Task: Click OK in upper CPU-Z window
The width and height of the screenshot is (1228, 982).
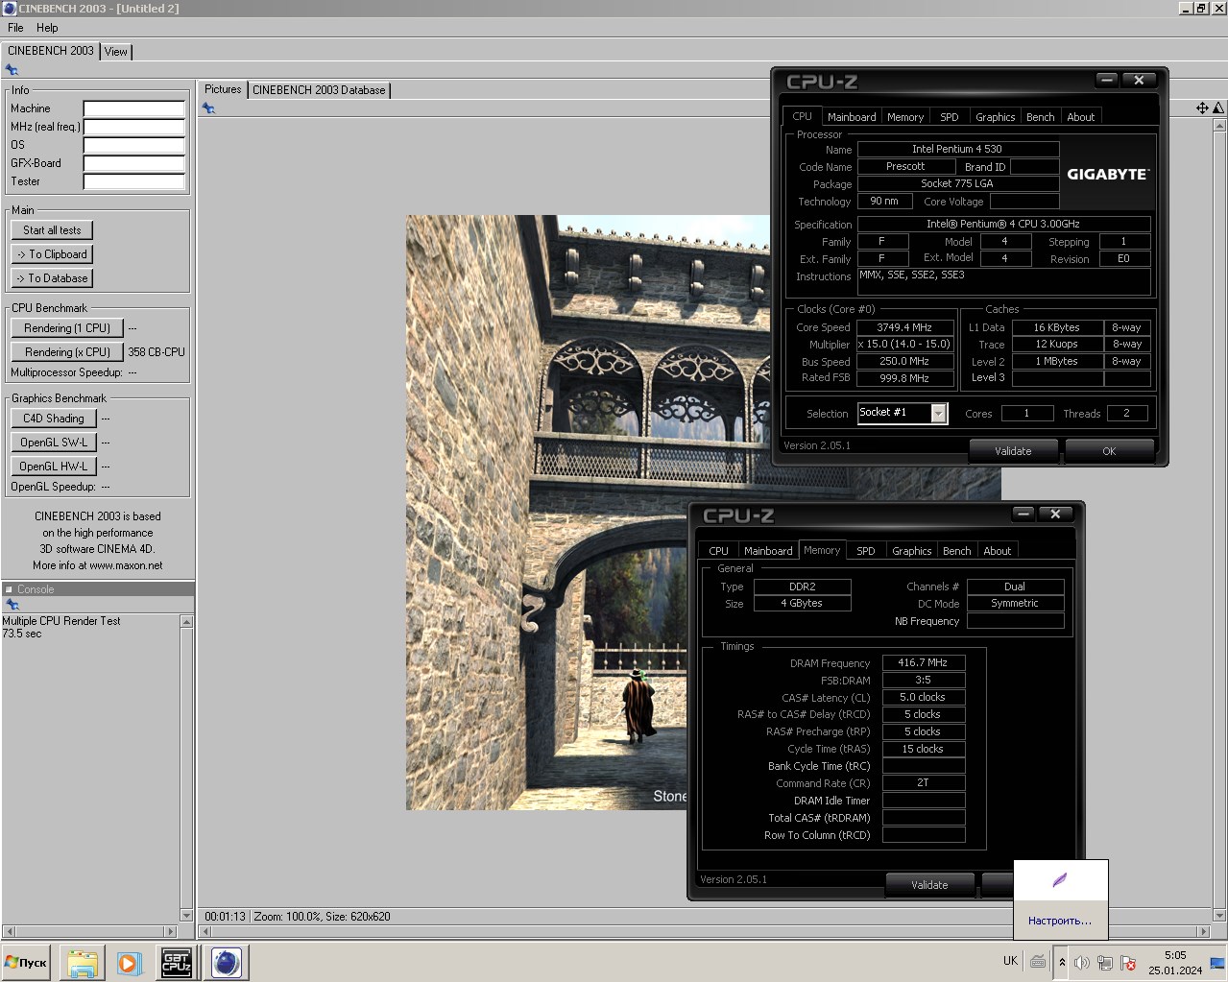Action: 1109,451
